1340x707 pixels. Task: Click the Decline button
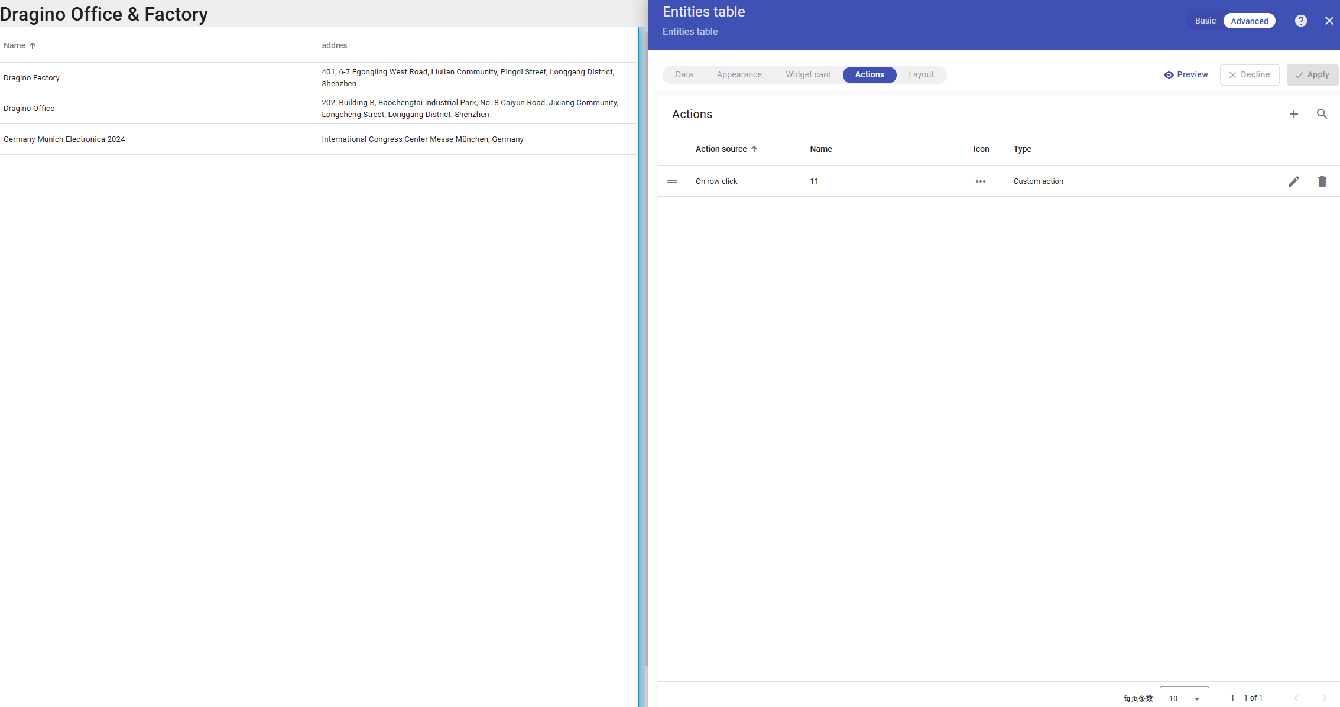pyautogui.click(x=1249, y=75)
